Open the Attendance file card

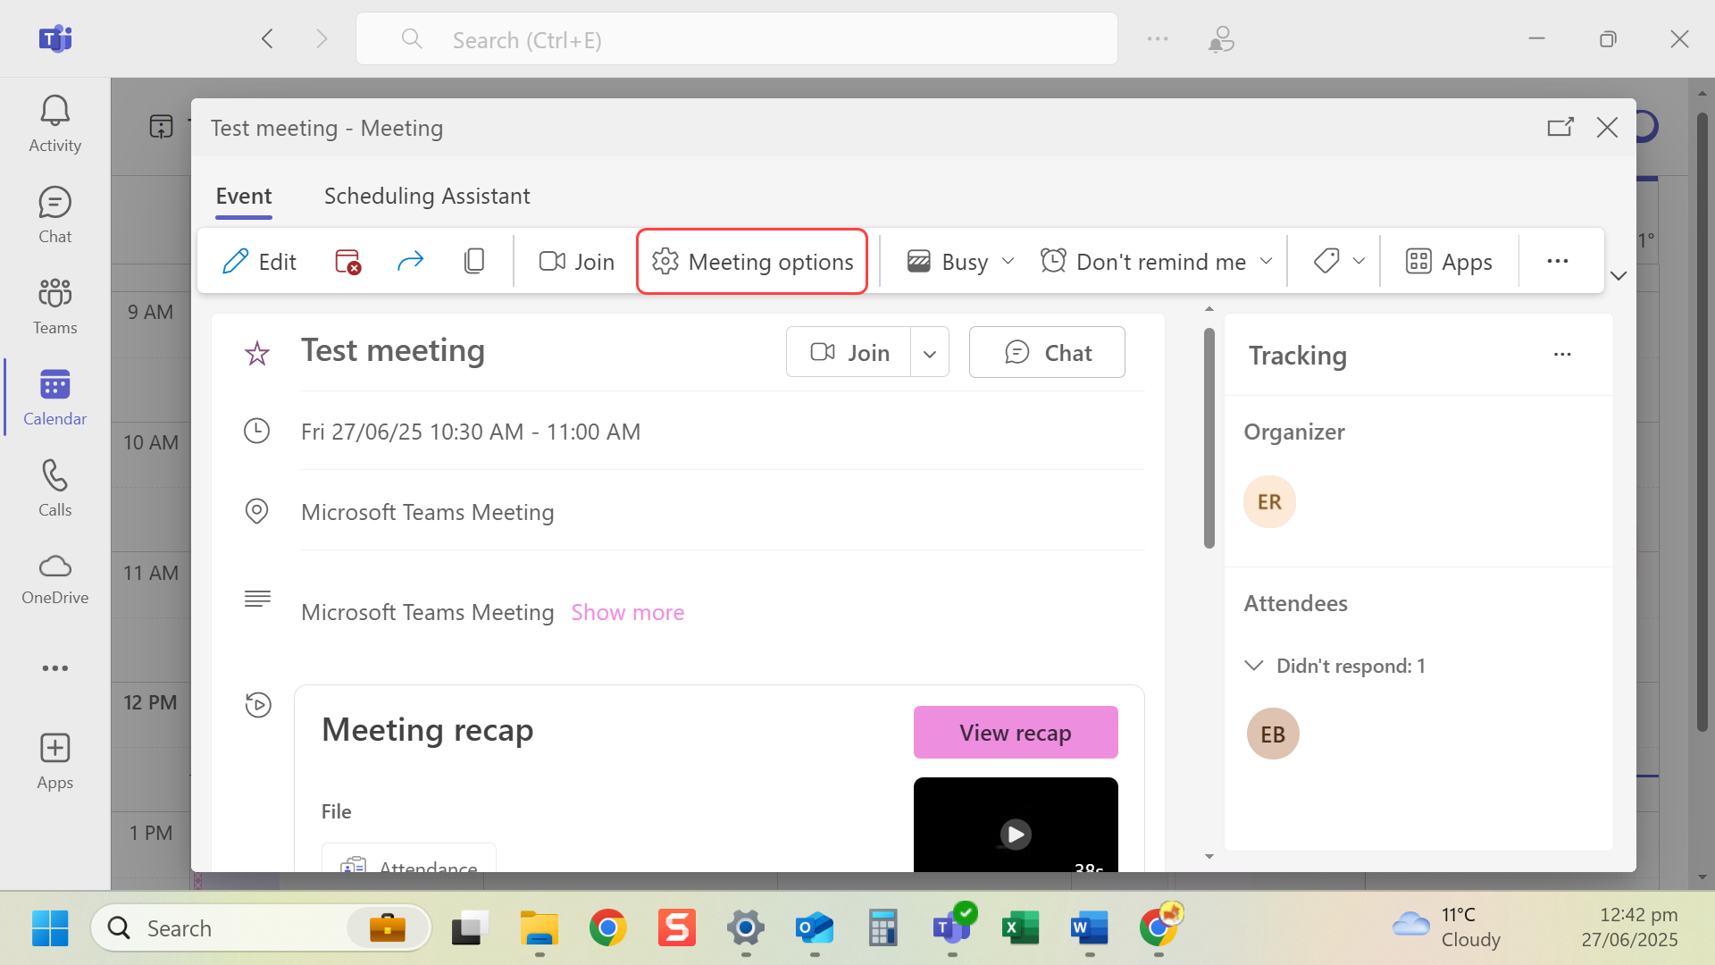point(409,859)
